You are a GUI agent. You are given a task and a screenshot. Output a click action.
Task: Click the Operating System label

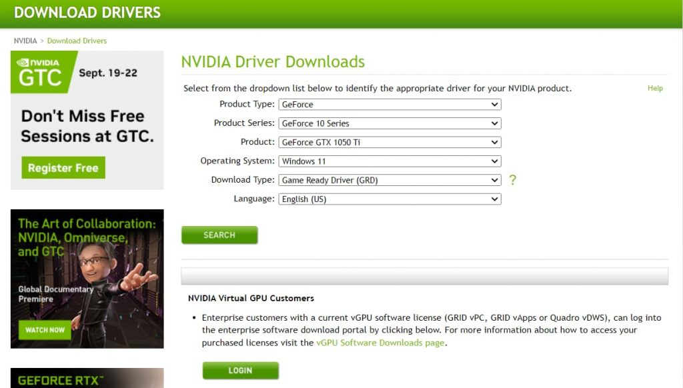tap(237, 161)
